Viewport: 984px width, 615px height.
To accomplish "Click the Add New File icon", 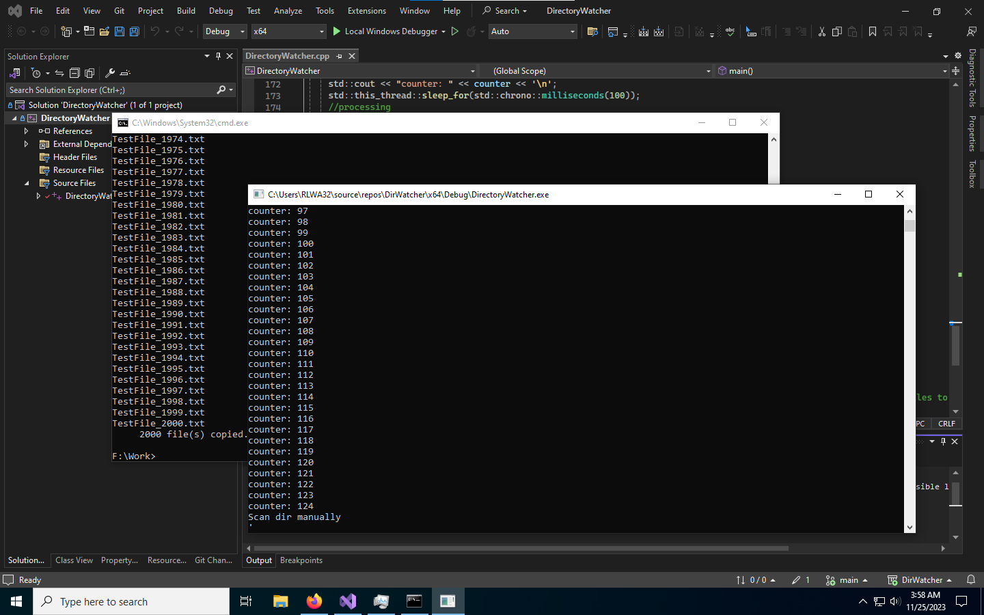I will (x=90, y=31).
